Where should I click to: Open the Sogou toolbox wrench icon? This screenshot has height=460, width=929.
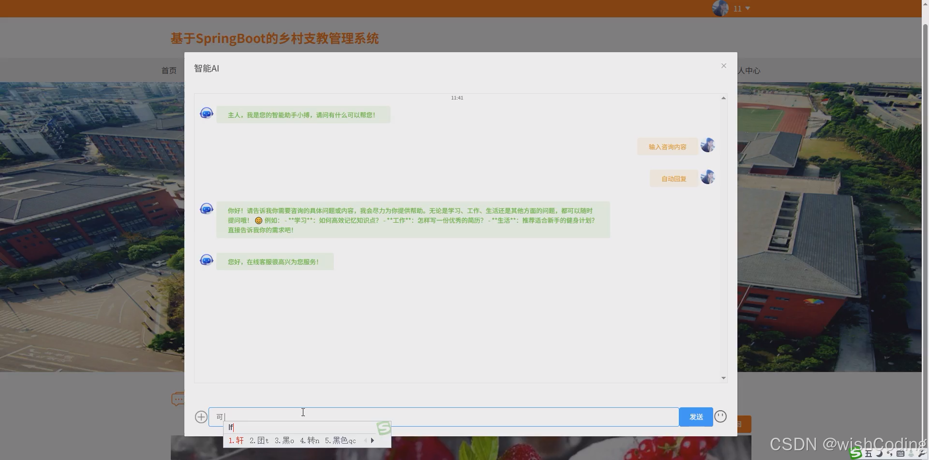(922, 453)
